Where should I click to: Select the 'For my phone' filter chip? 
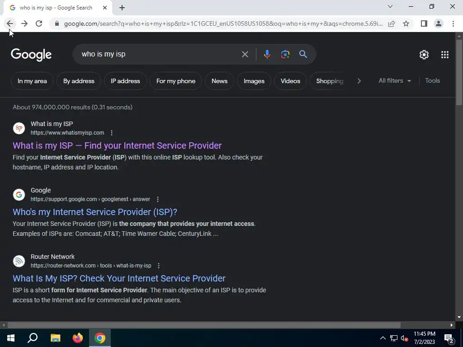pos(176,81)
